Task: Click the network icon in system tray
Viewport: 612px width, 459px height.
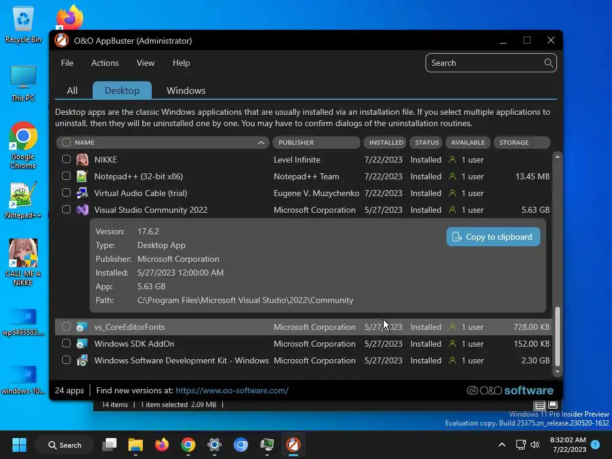Action: click(521, 445)
